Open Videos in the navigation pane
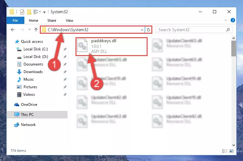Image resolution: width=243 pixels, height=161 pixels. [29, 95]
